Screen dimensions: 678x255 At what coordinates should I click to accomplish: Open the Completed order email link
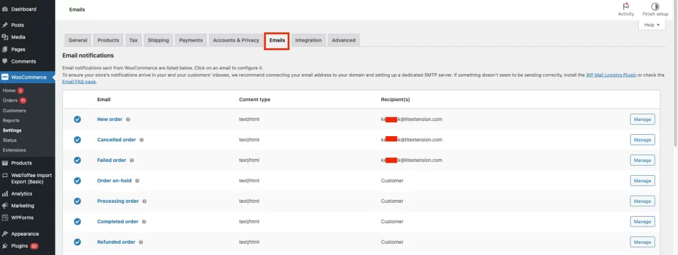pyautogui.click(x=118, y=222)
